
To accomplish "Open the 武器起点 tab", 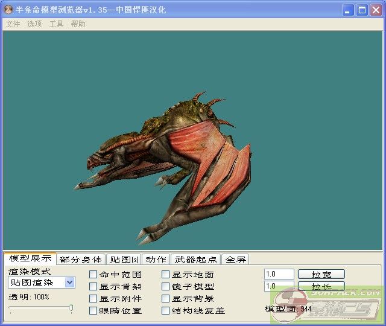I will [195, 260].
